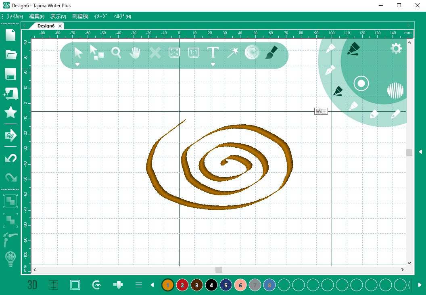
Task: Save the design with the floppy icon
Action: click(x=10, y=74)
